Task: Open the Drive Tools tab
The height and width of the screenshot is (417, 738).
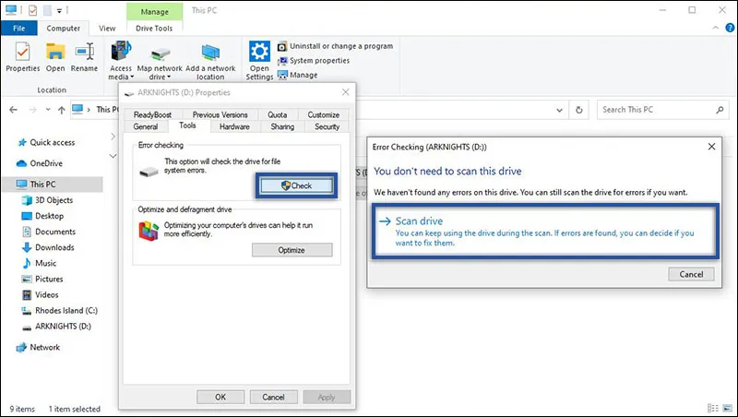Action: coord(154,29)
